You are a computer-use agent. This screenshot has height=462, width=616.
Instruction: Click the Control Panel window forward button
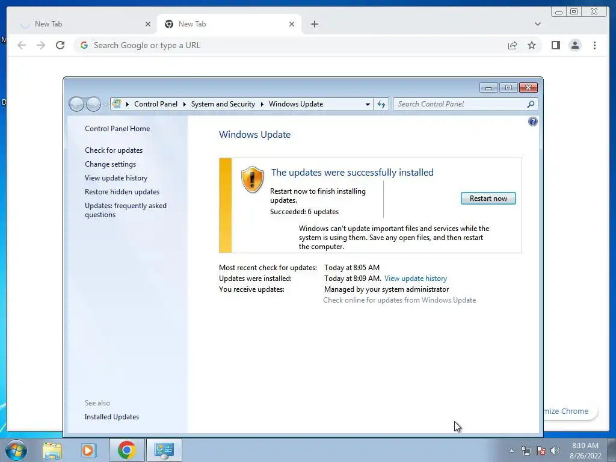click(93, 104)
